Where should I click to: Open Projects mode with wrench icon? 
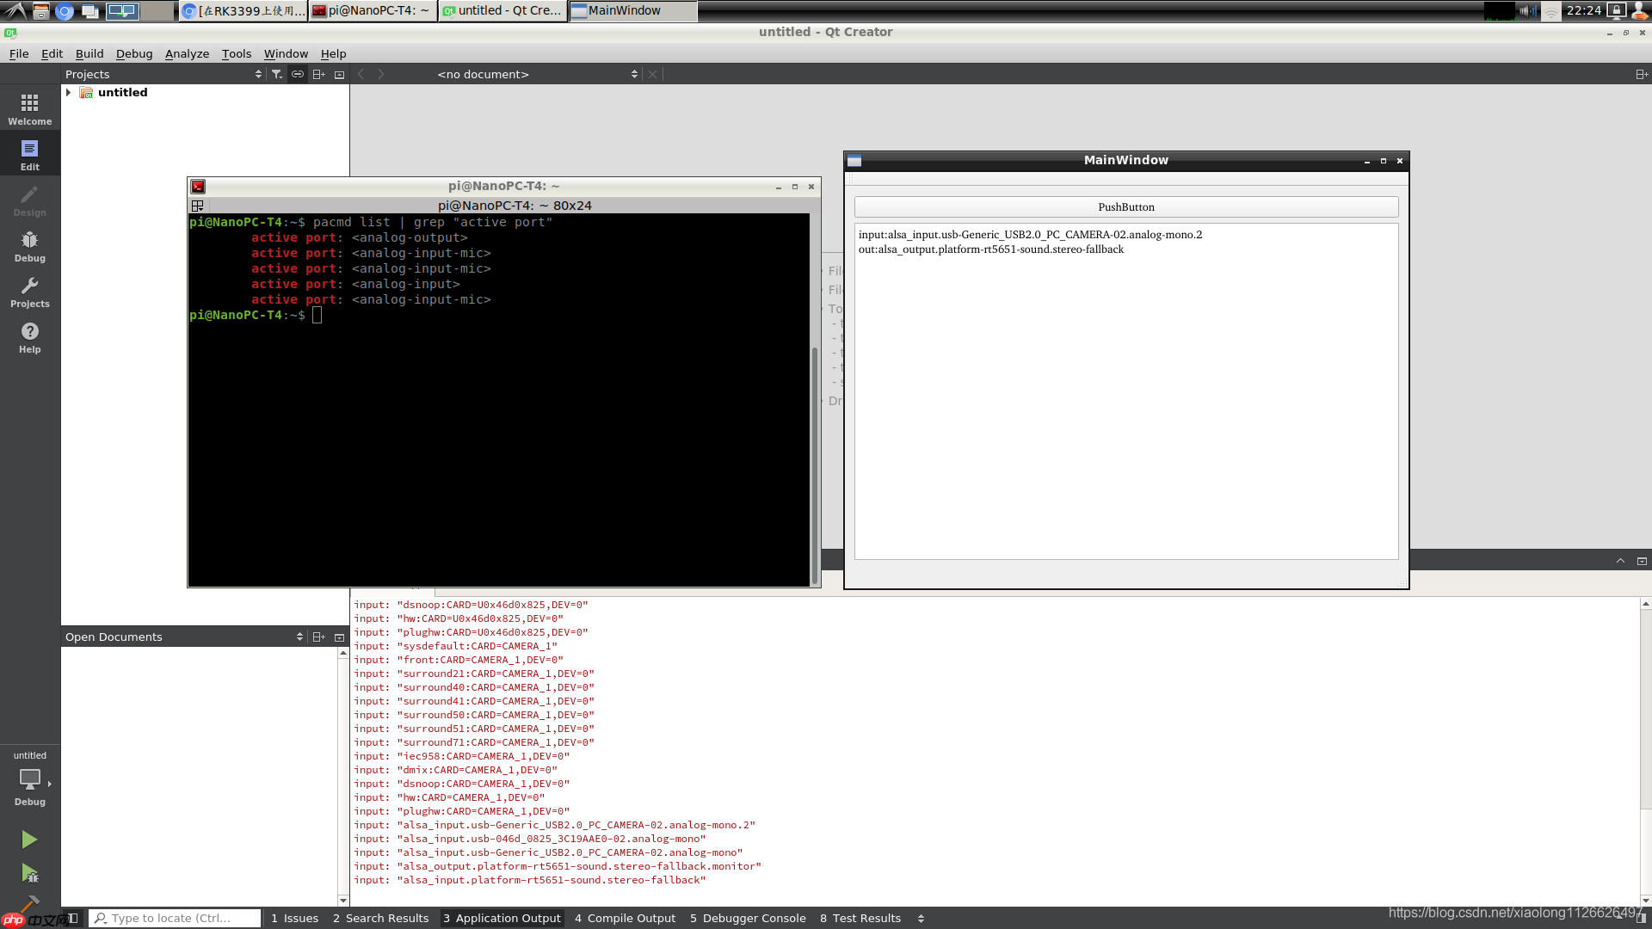(29, 292)
